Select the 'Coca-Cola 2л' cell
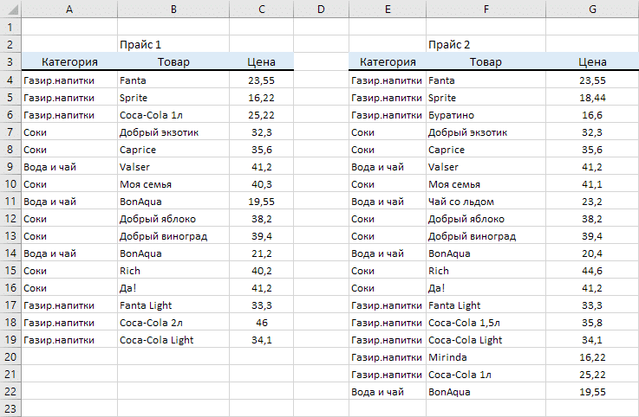Viewport: 639px width, 417px height. coord(173,323)
